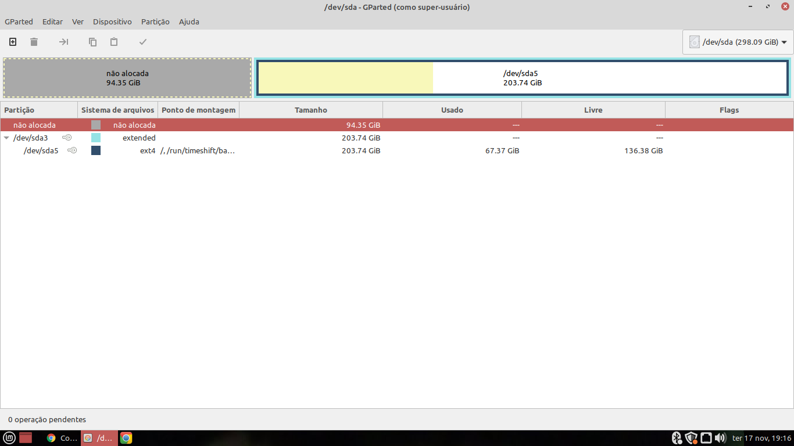Click the ext4 filesystem label
The height and width of the screenshot is (446, 794).
tap(148, 150)
